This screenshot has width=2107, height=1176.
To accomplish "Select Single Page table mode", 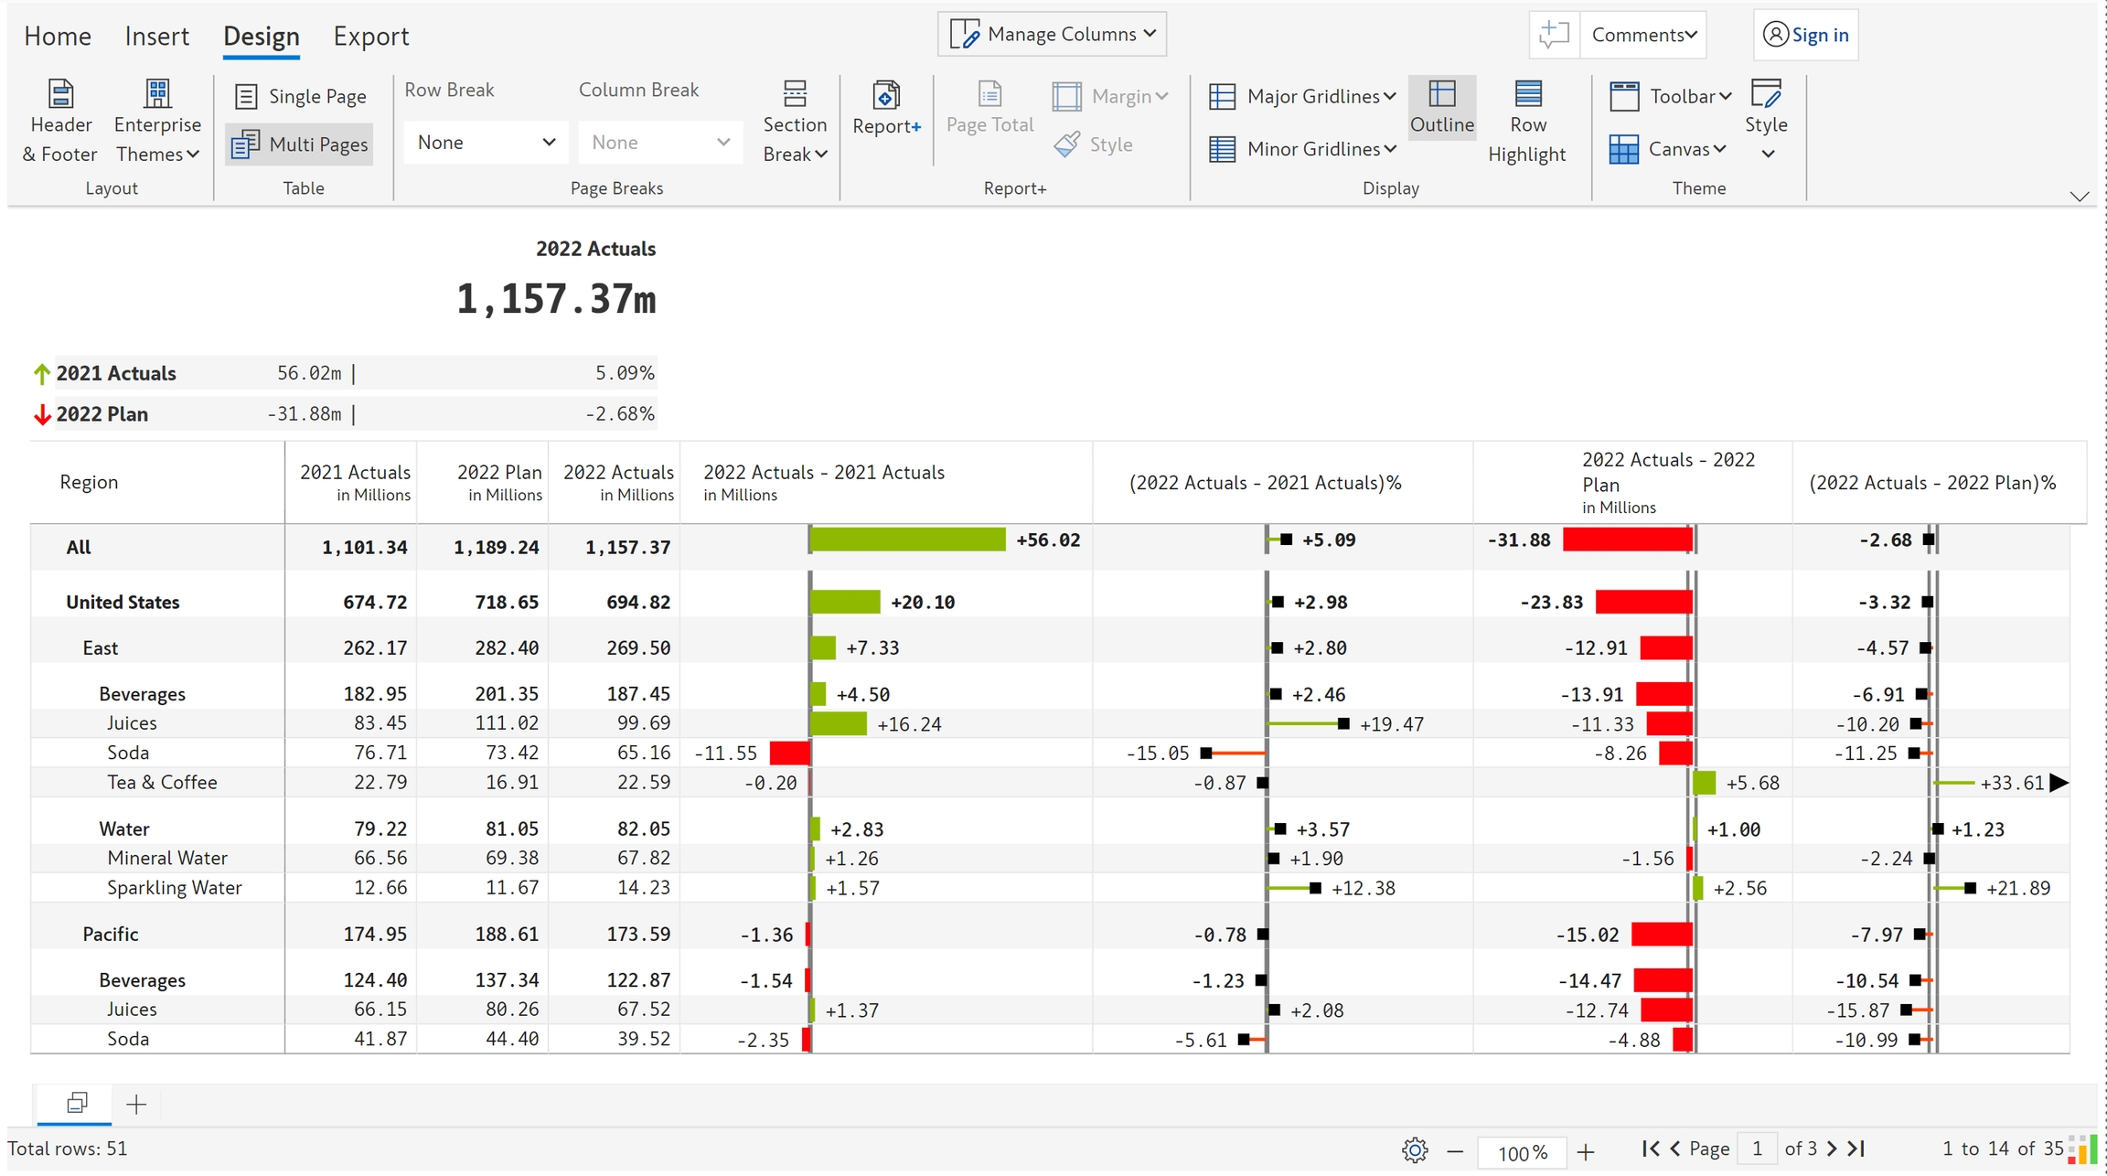I will [300, 96].
